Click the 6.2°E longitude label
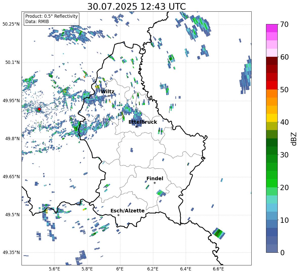 153,269
